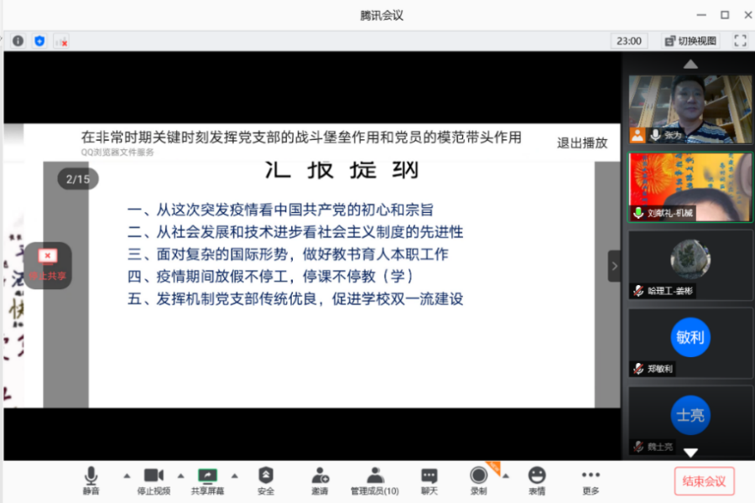Viewport: 755px width, 503px height.
Task: Open the 安全 security options
Action: coord(266,480)
